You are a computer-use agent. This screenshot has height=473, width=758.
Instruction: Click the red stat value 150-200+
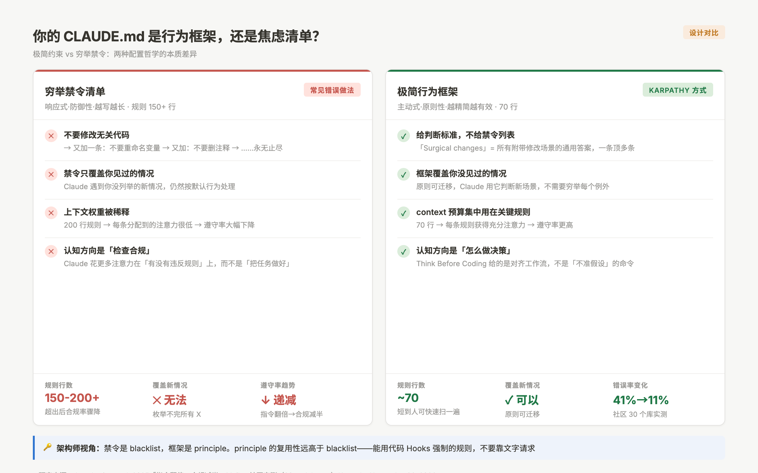(x=72, y=398)
